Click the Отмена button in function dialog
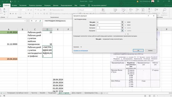Screen dimensions: 172x97 (150, 50)
